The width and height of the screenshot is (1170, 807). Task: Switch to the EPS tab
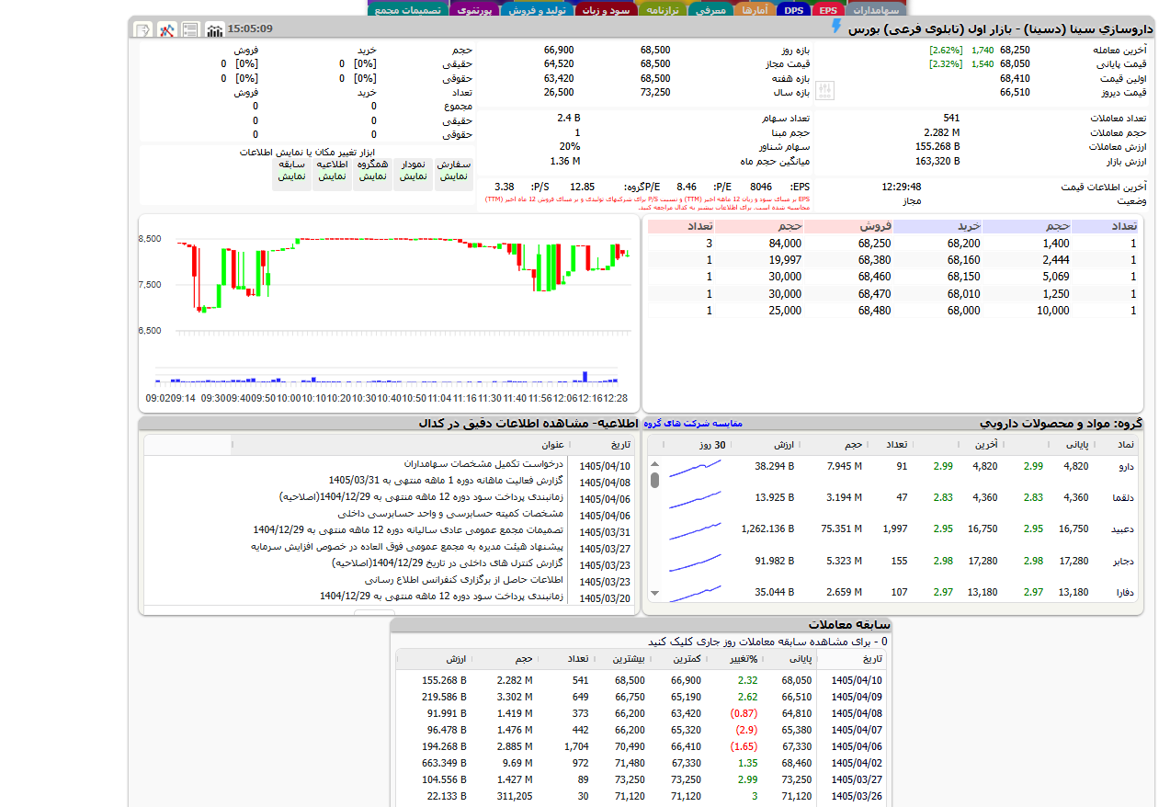(x=829, y=10)
